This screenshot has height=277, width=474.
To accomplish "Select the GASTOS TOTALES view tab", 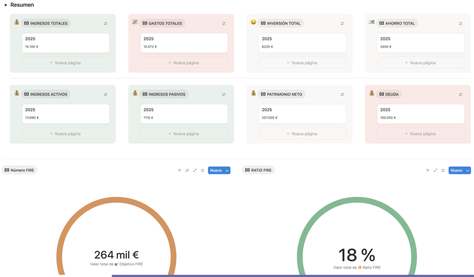I will click(x=162, y=23).
